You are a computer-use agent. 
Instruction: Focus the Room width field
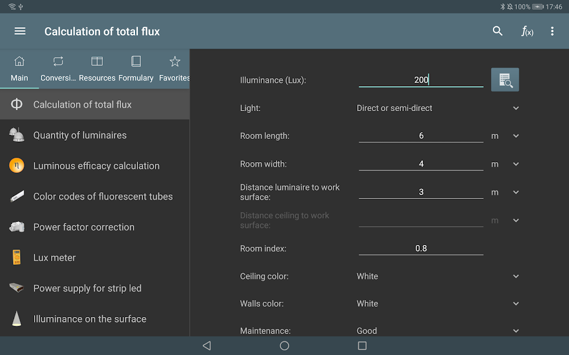(421, 164)
